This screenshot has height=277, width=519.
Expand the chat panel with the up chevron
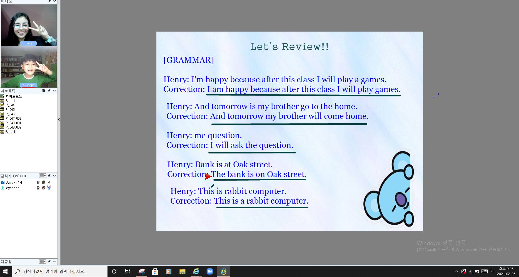[x=54, y=261]
